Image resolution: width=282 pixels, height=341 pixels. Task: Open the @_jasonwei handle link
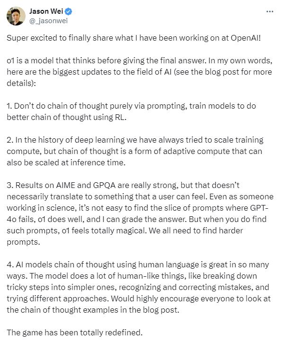point(48,21)
